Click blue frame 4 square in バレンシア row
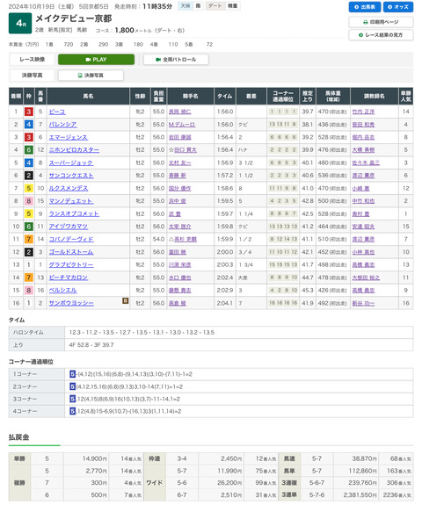The image size is (422, 505). point(29,125)
